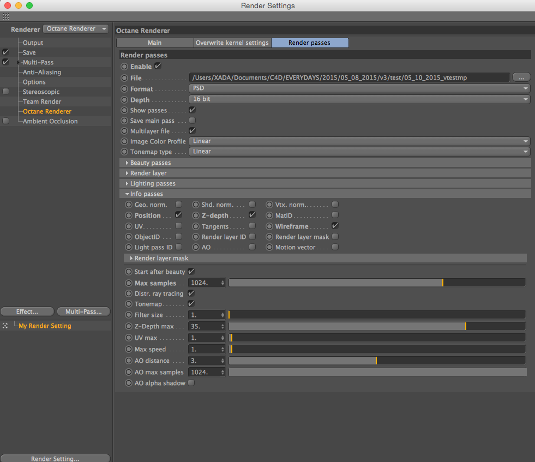This screenshot has height=462, width=535.
Task: Enable the MatID info pass checkbox
Action: (335, 214)
